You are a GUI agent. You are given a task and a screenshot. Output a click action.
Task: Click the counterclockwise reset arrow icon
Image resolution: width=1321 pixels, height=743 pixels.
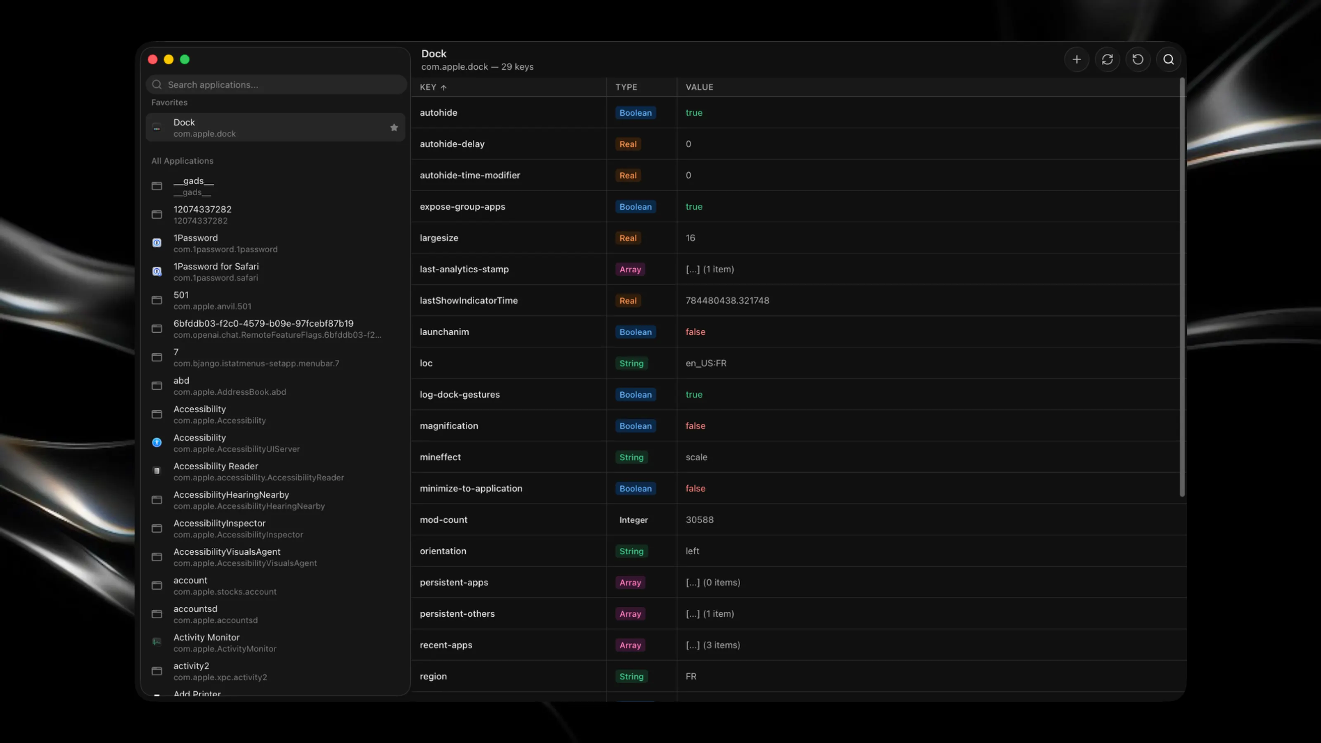[x=1137, y=59]
